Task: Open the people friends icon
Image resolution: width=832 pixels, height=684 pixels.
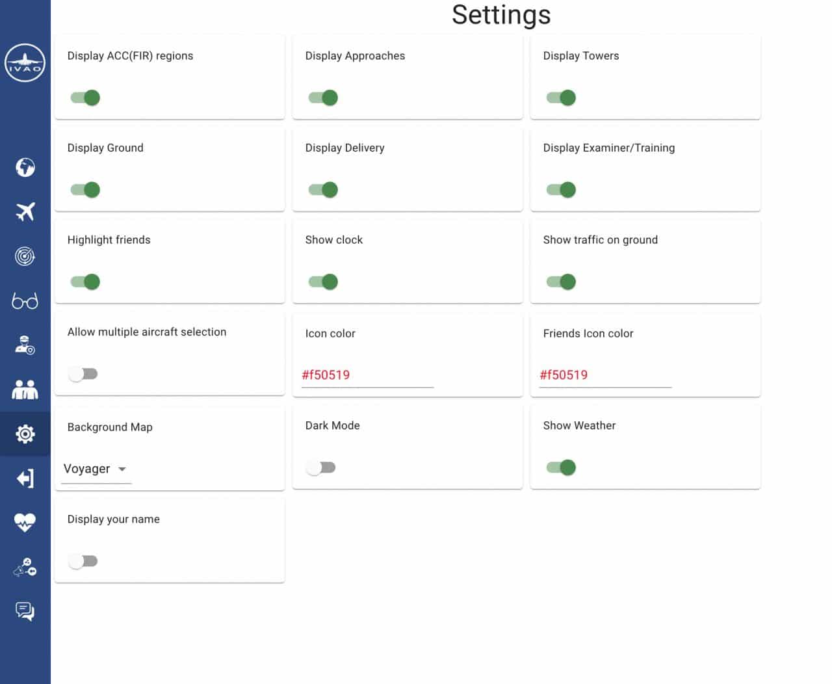Action: (x=25, y=389)
